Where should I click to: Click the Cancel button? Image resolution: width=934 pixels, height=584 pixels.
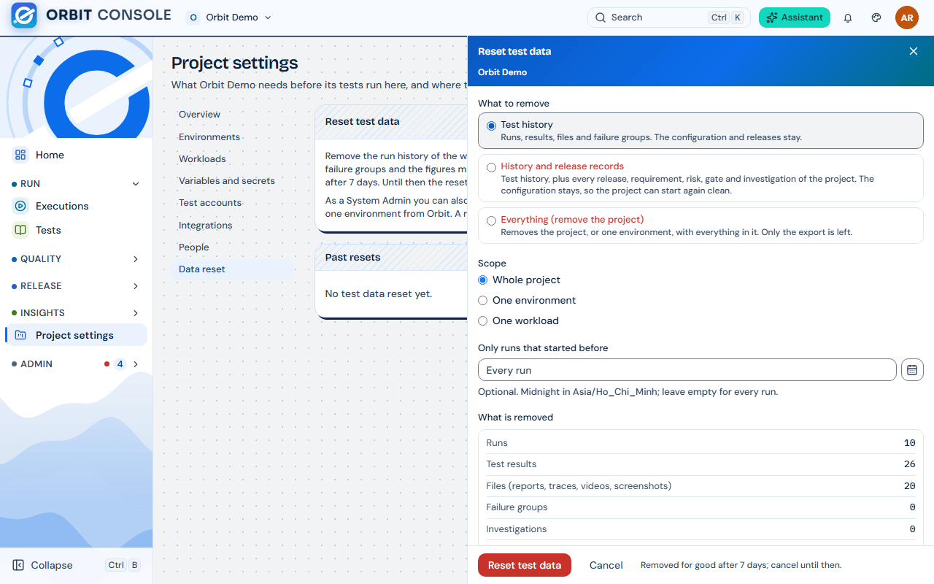pos(606,565)
